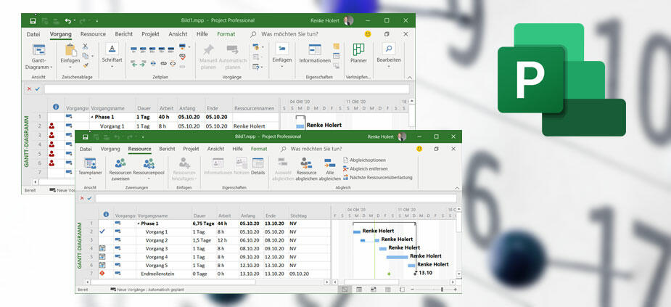Click the save icon in Bild7.mpp title bar

[86, 136]
